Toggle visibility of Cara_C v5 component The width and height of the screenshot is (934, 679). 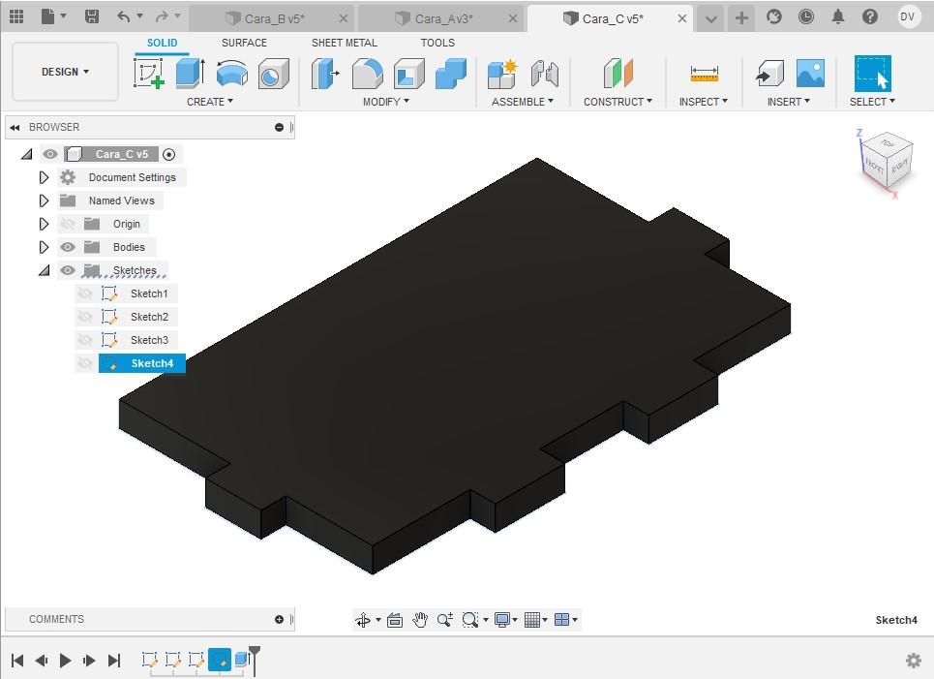(x=50, y=154)
